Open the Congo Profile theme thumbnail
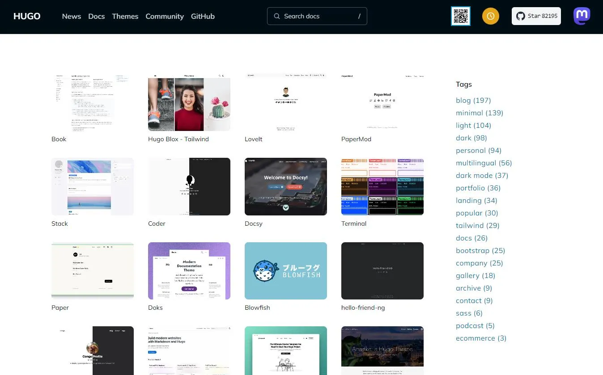Viewport: 603px width, 375px height. (x=93, y=350)
